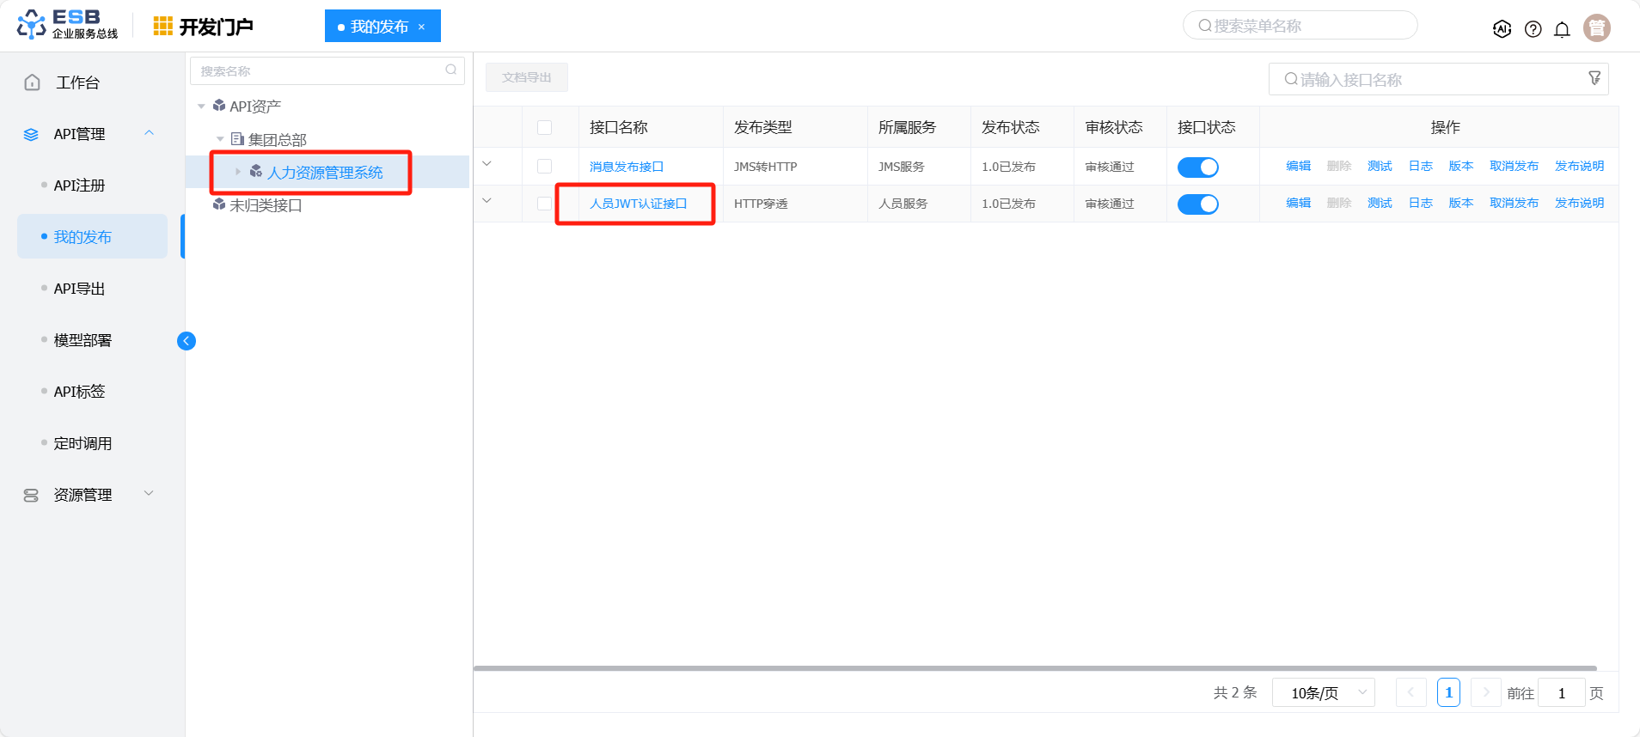Screen dimensions: 1640x737
Task: Expand the 消息发布接口 row details
Action: (487, 164)
